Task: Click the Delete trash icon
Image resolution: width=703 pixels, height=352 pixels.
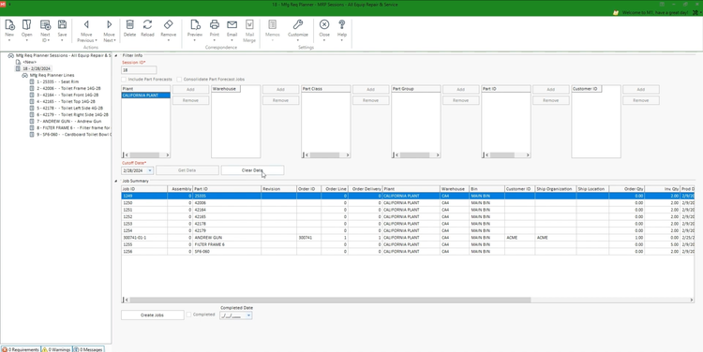Action: click(129, 24)
